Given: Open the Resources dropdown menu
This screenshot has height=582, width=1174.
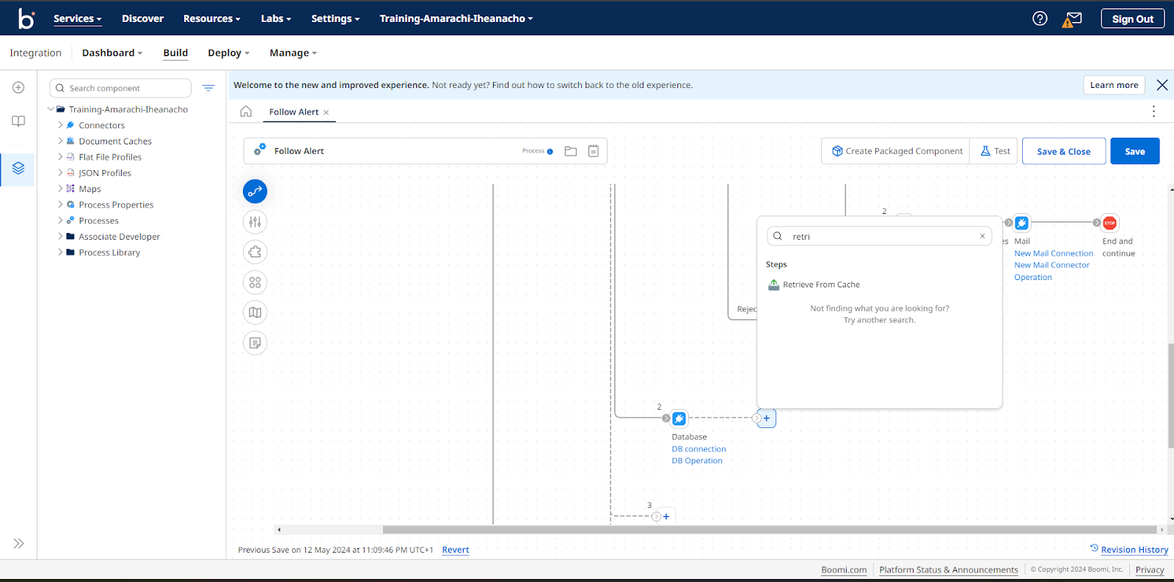Looking at the screenshot, I should pyautogui.click(x=212, y=19).
